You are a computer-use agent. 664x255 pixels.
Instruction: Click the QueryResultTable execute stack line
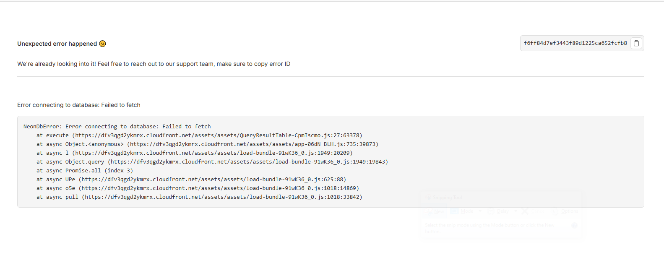(x=199, y=135)
